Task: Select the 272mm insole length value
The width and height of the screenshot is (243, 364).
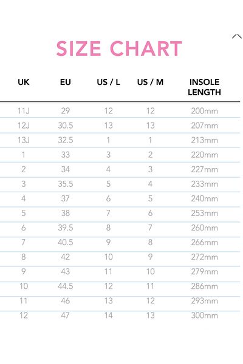Action: tap(204, 257)
